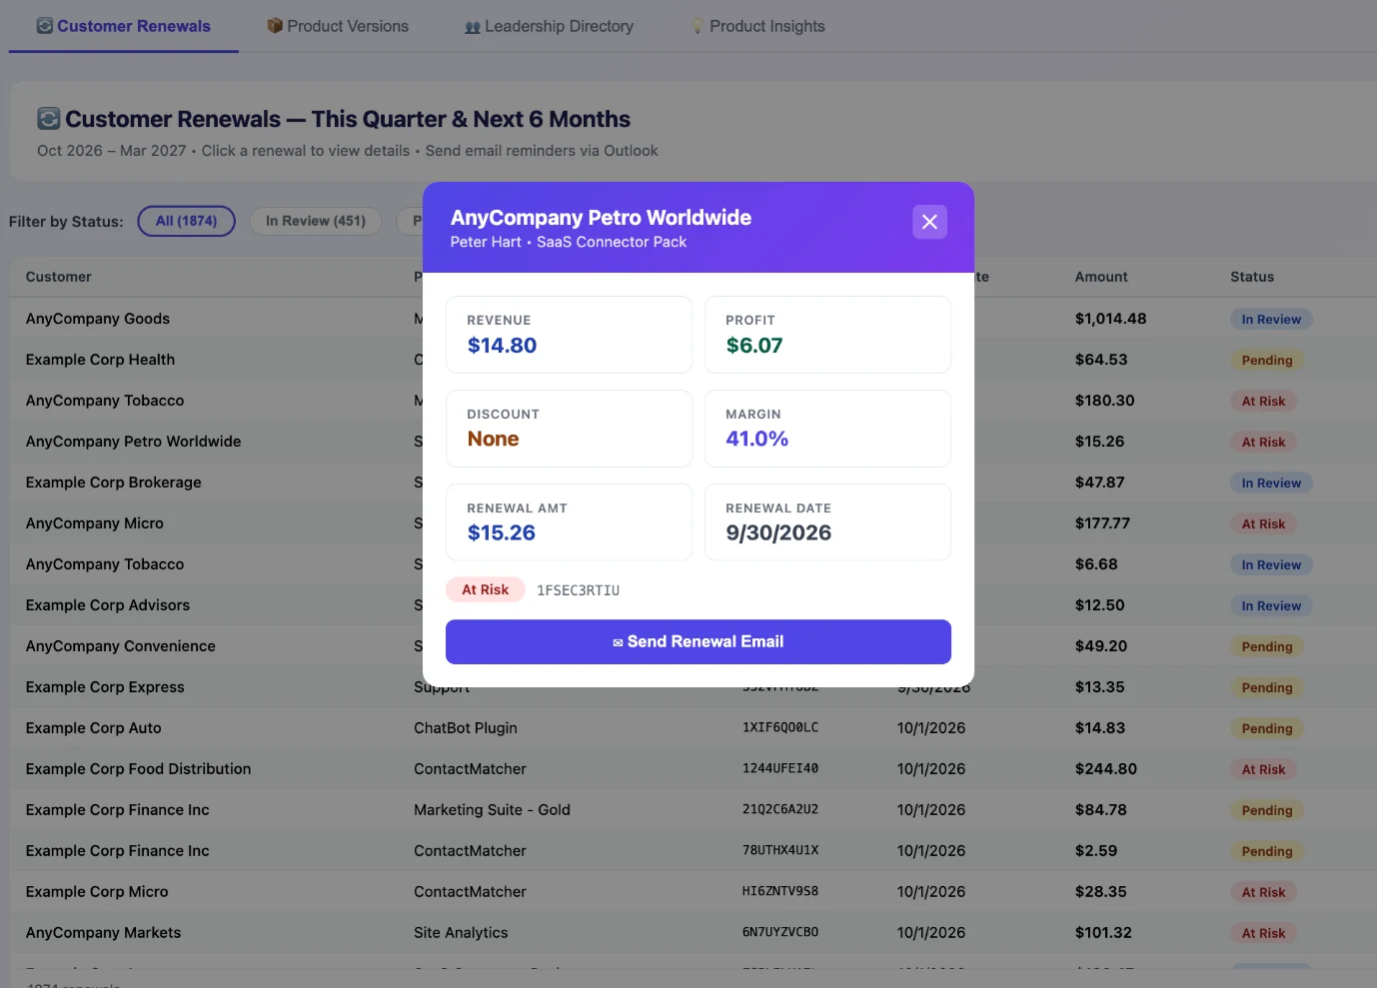Click the Send Renewal Email button

[x=698, y=641]
